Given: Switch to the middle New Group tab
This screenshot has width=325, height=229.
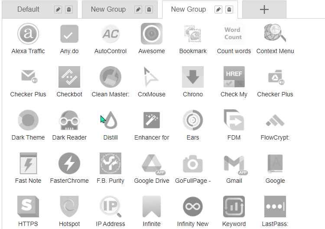Looking at the screenshot, I should click(108, 10).
